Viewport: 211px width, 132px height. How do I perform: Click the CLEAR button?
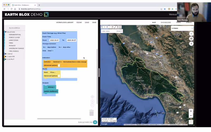79,22
